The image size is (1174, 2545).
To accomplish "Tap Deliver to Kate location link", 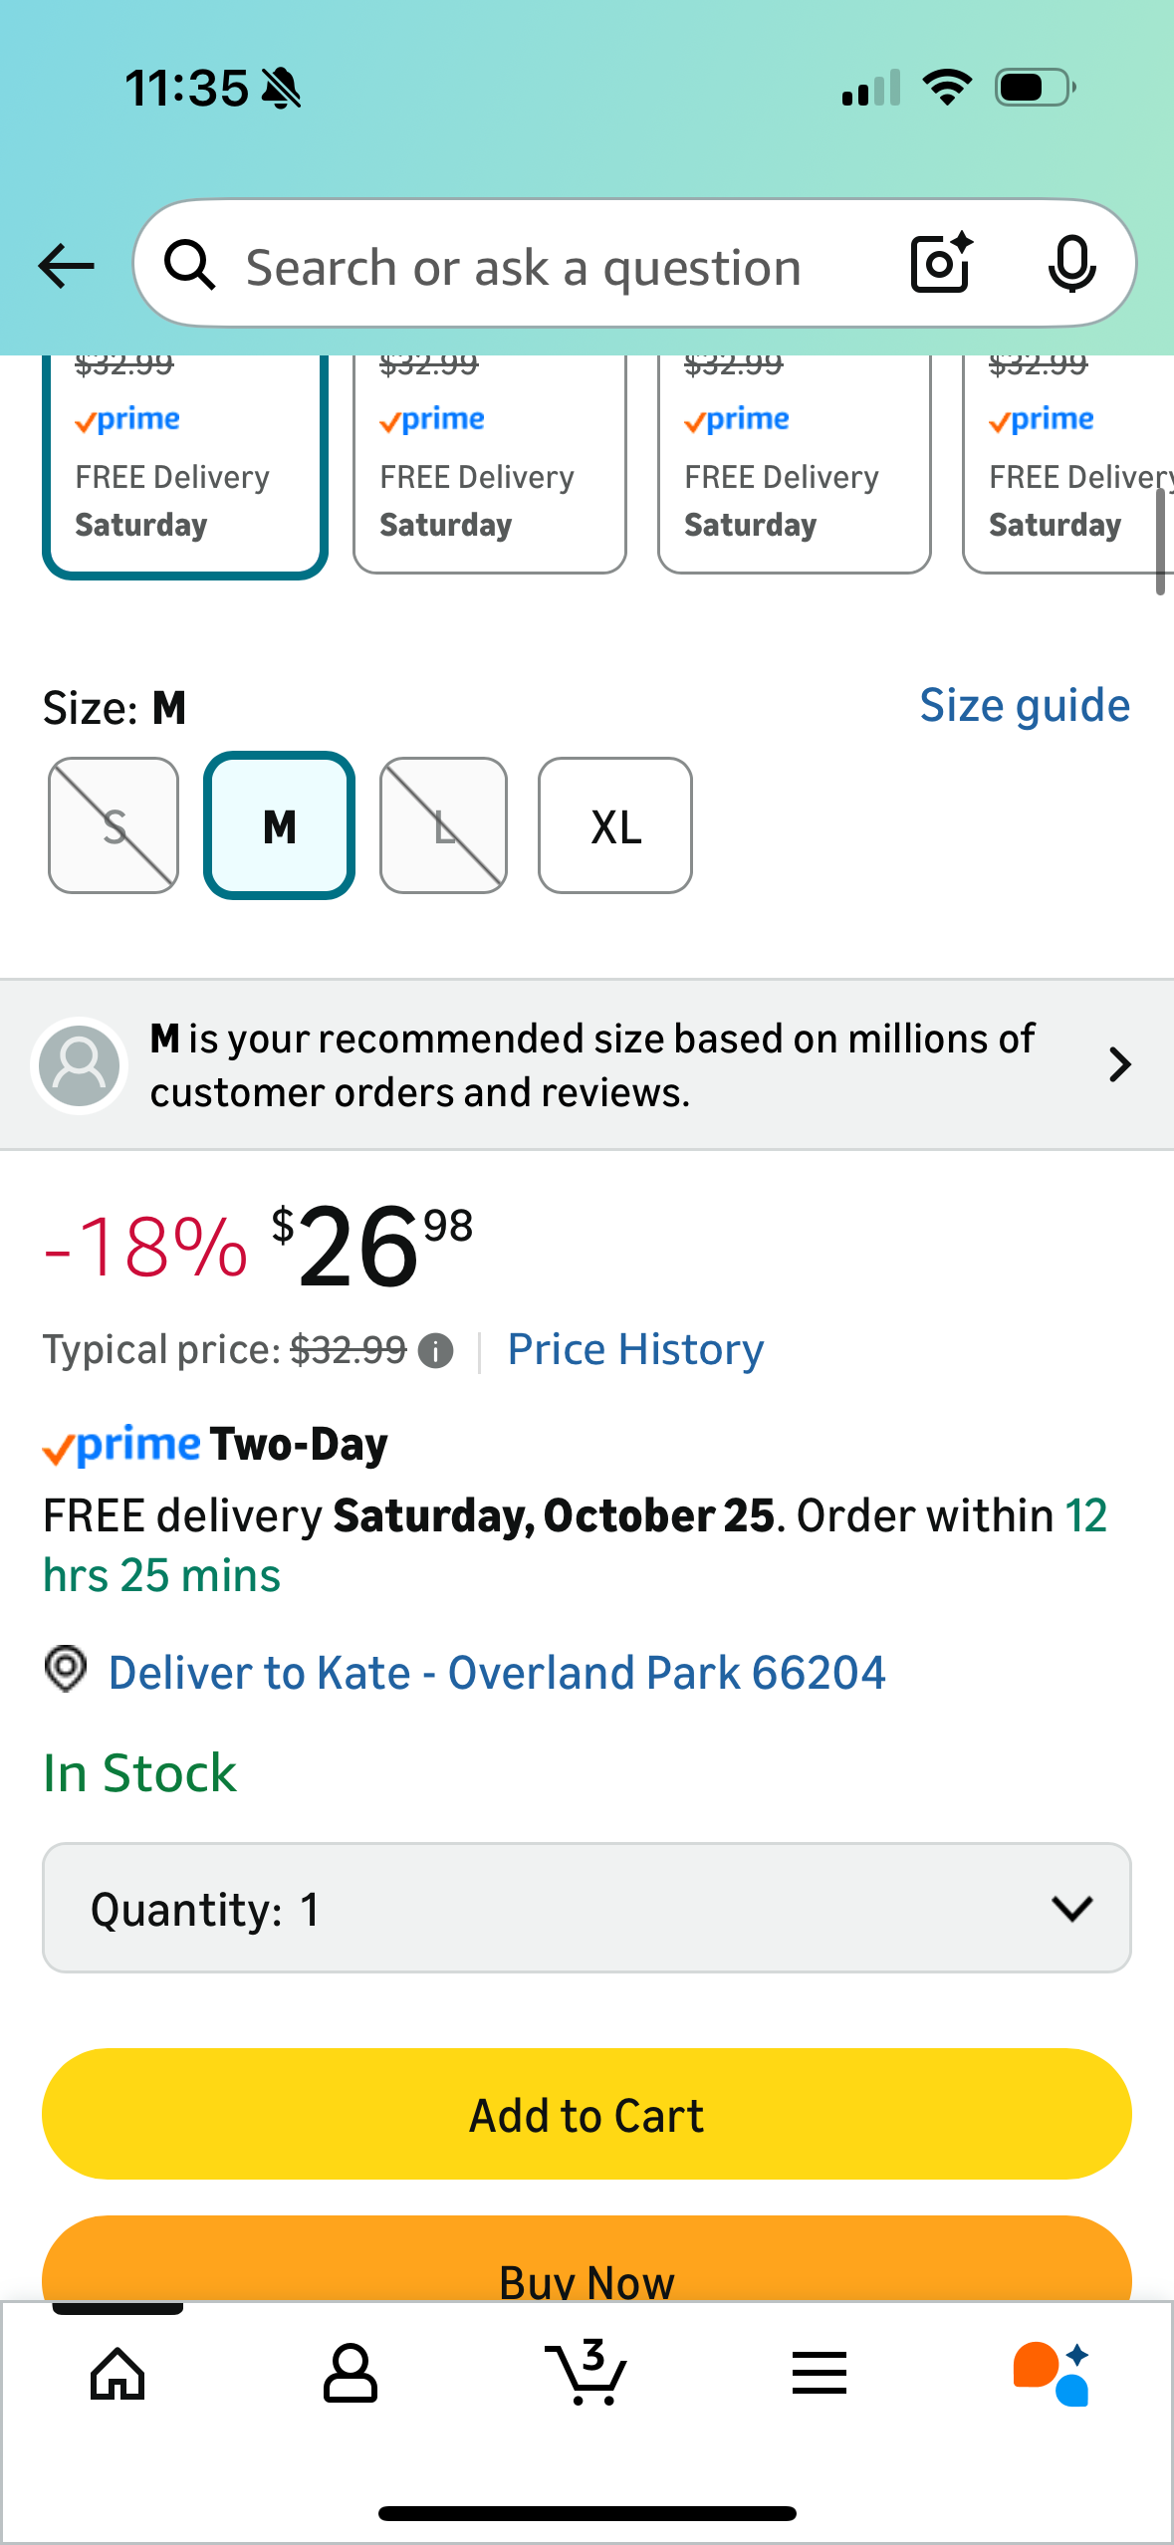I will pos(496,1673).
